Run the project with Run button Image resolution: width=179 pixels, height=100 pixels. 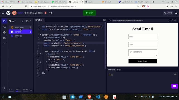click(x=89, y=13)
